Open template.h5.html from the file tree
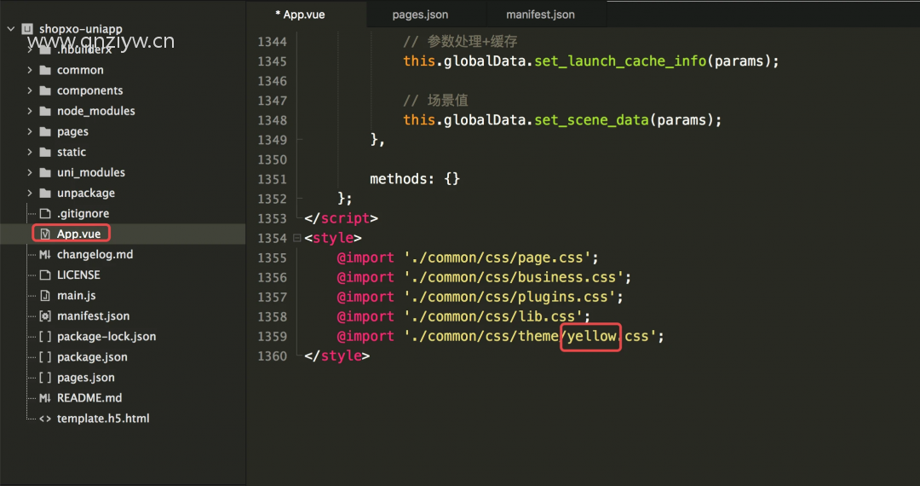 pos(103,419)
